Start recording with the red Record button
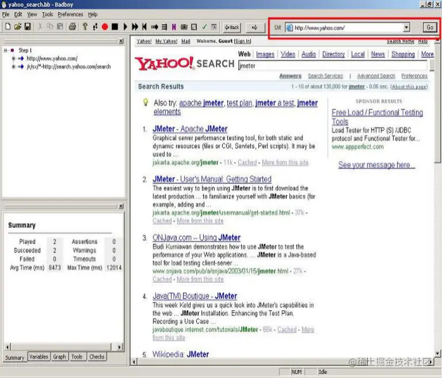442x378 pixels. [x=105, y=27]
